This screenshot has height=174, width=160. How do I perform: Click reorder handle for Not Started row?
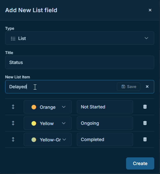coord(13,107)
